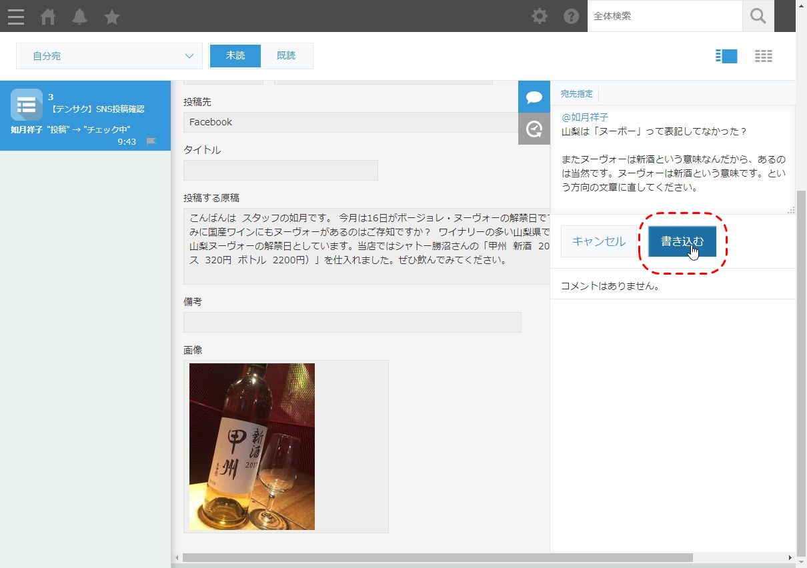
Task: Open the bookmarks star icon
Action: tap(112, 16)
